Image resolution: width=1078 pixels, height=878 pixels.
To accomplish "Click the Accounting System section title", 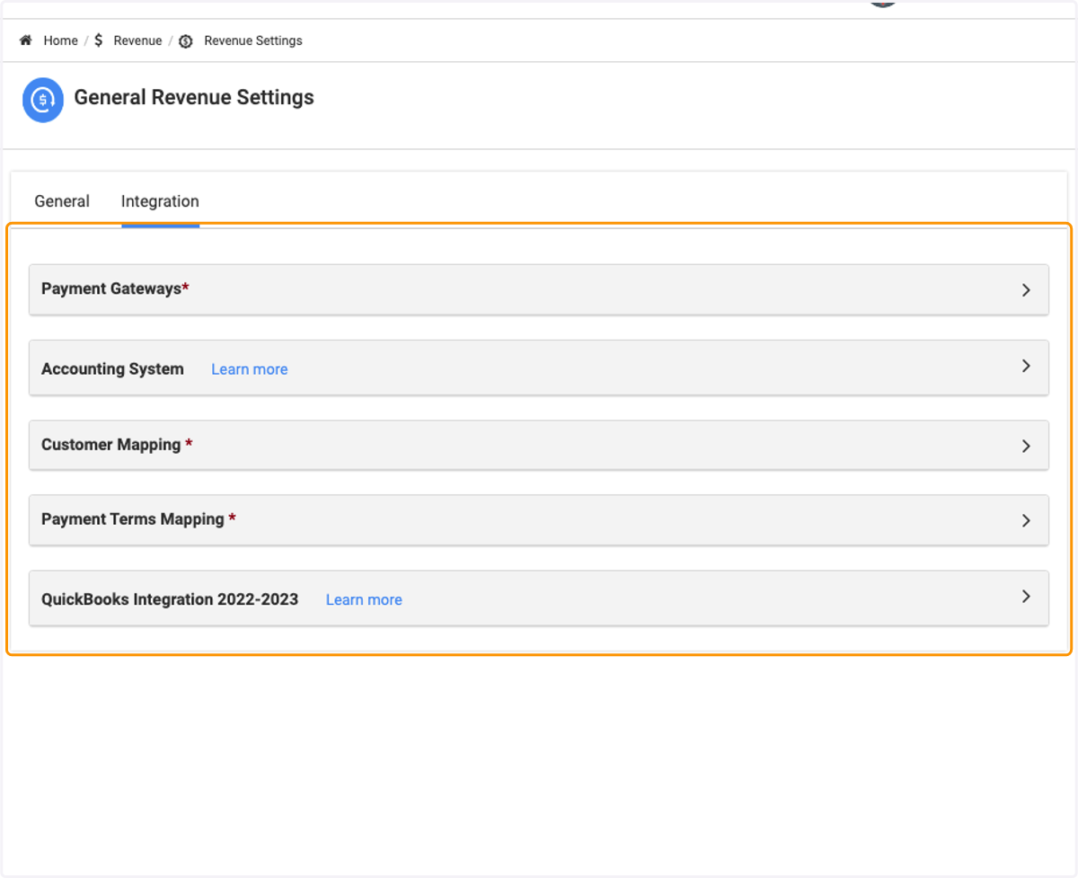I will (112, 368).
